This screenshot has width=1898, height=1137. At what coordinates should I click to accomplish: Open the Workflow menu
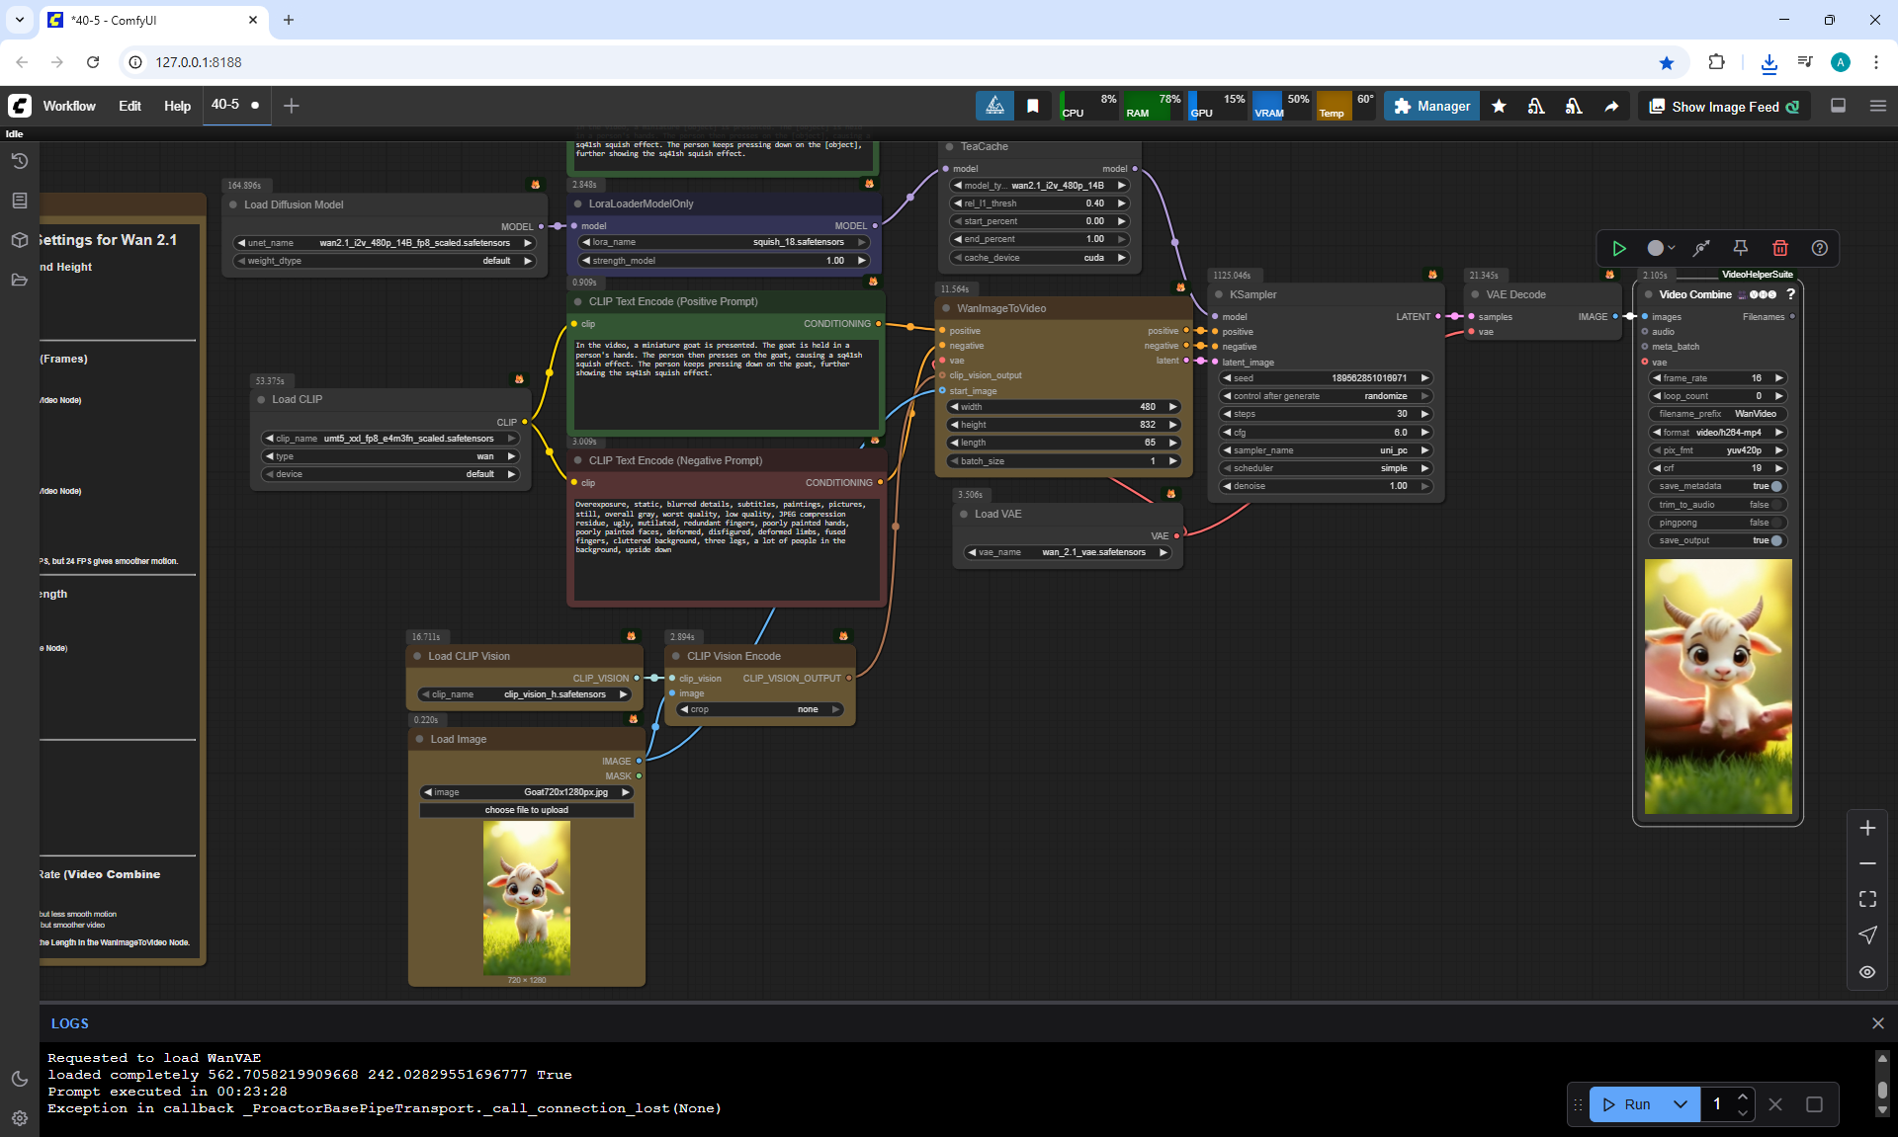click(69, 107)
